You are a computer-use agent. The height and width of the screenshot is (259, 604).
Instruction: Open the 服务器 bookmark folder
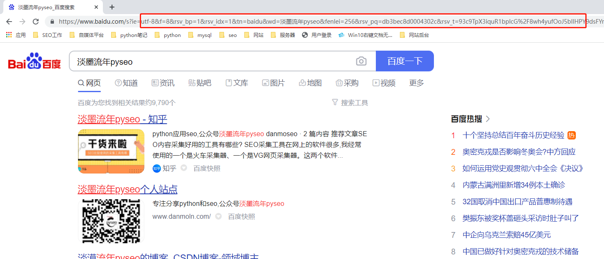[283, 35]
